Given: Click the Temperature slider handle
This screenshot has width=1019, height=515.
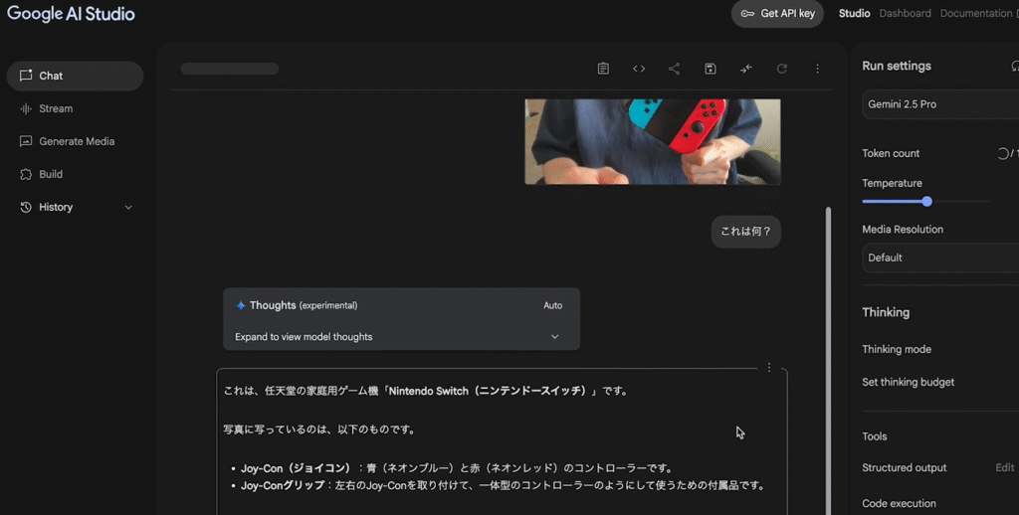Looking at the screenshot, I should tap(926, 201).
